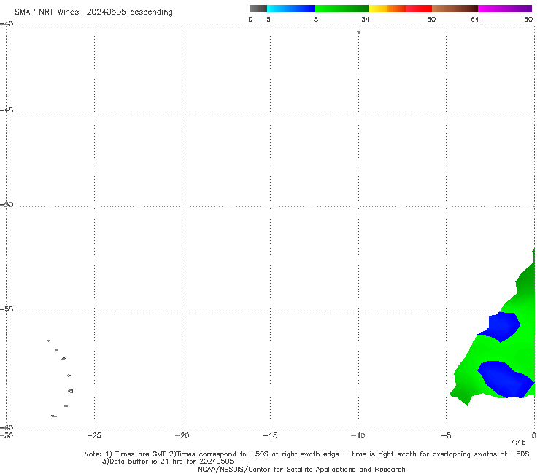
Task: Pick the brown 50-64 color bar segment
Action: (455, 9)
